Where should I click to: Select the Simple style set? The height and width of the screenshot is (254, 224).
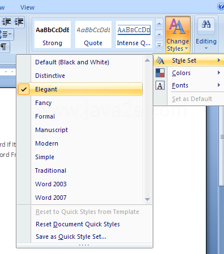point(80,157)
